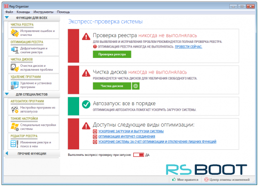
Task: Click Дефрагментация и сжатие реестра description
Action: (x=34, y=50)
